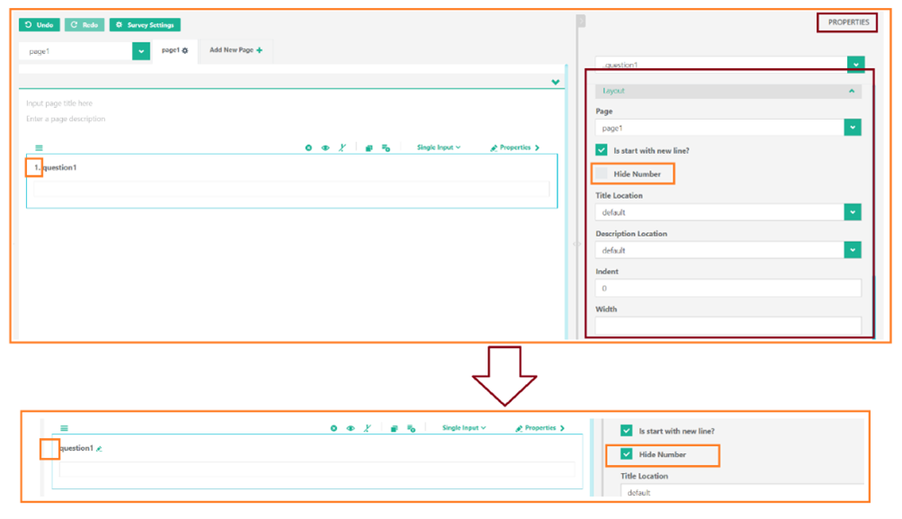The image size is (902, 519).
Task: Click add-to-toolbox icon in upper question toolbar
Action: [x=386, y=148]
